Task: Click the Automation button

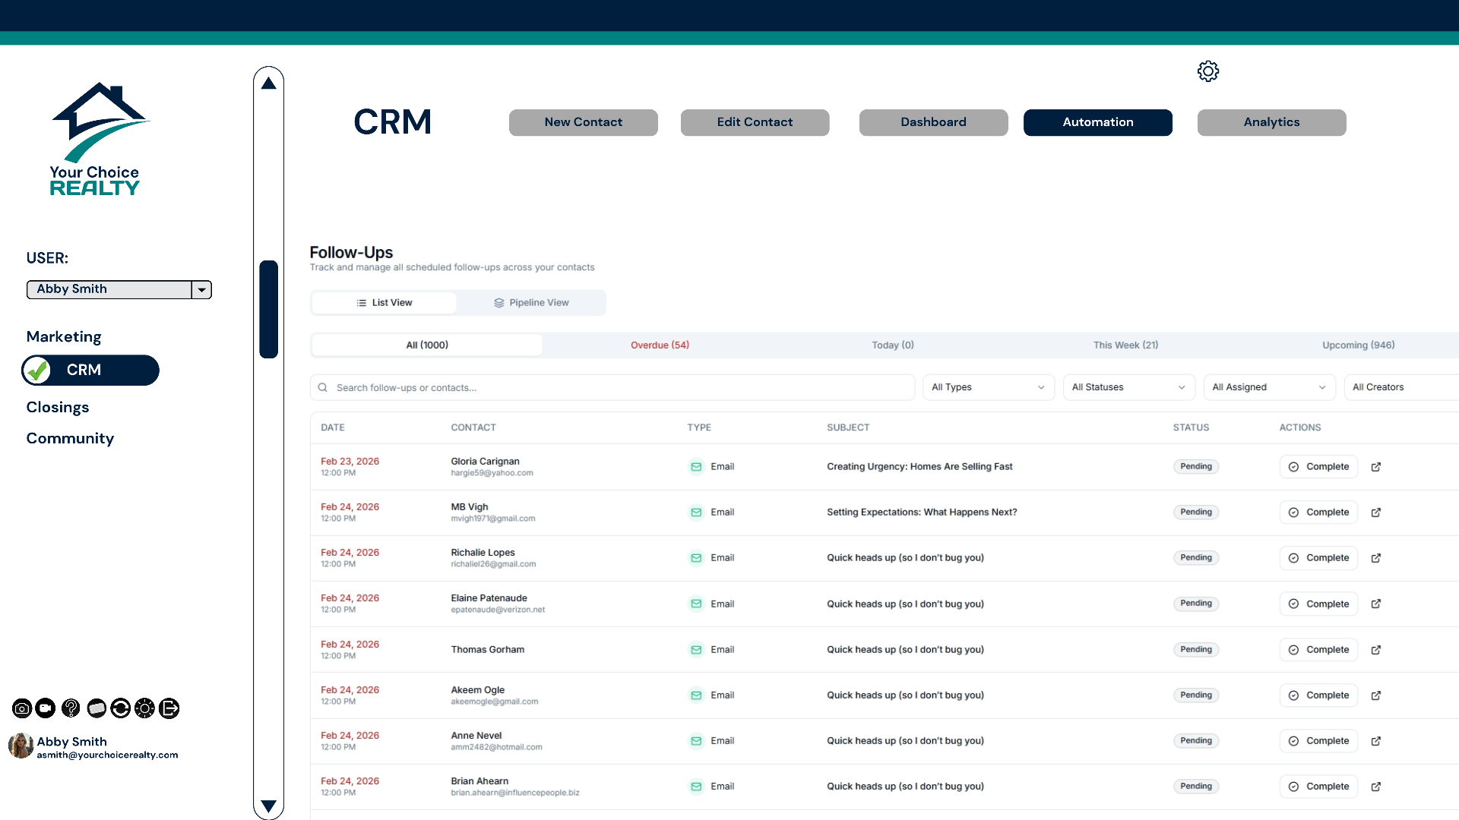Action: click(1098, 122)
